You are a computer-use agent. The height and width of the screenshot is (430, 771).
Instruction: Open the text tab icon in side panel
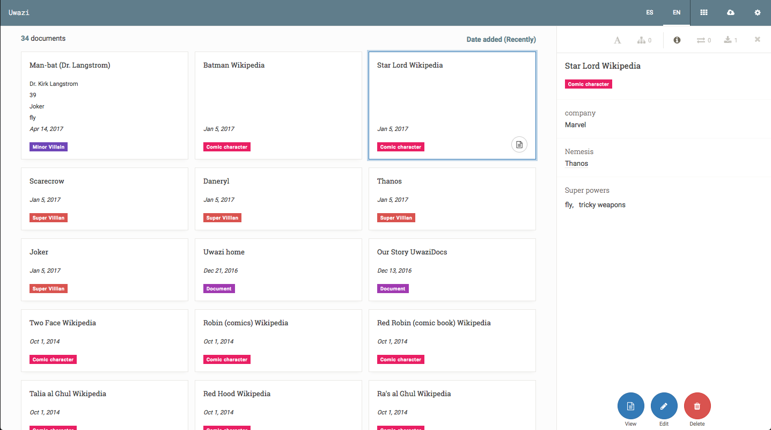pyautogui.click(x=618, y=40)
